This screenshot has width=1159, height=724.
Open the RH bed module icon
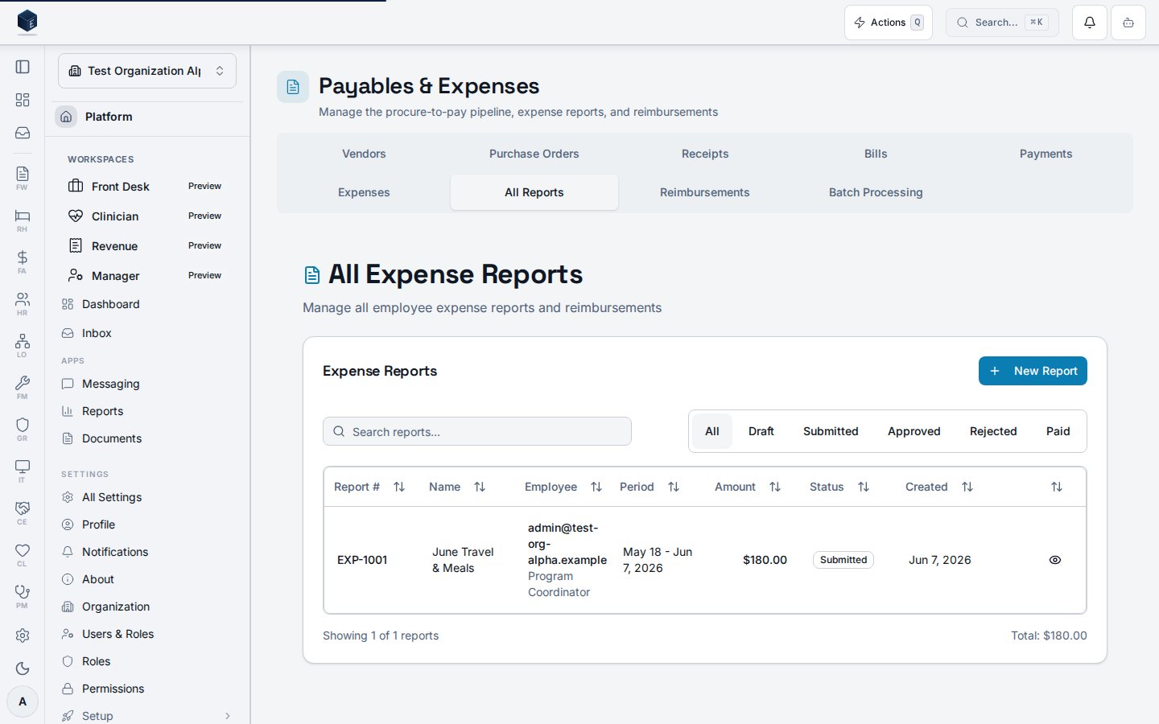(x=23, y=220)
